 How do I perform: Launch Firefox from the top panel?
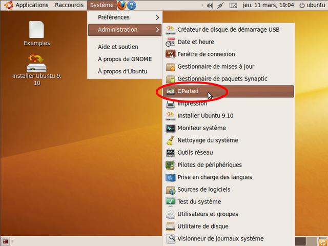pyautogui.click(x=121, y=5)
